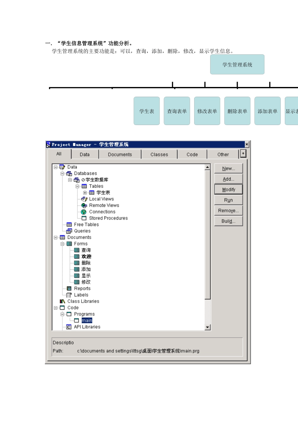Collapse the Forms tree node
Image resolution: width=298 pixels, height=422 pixels.
62,244
